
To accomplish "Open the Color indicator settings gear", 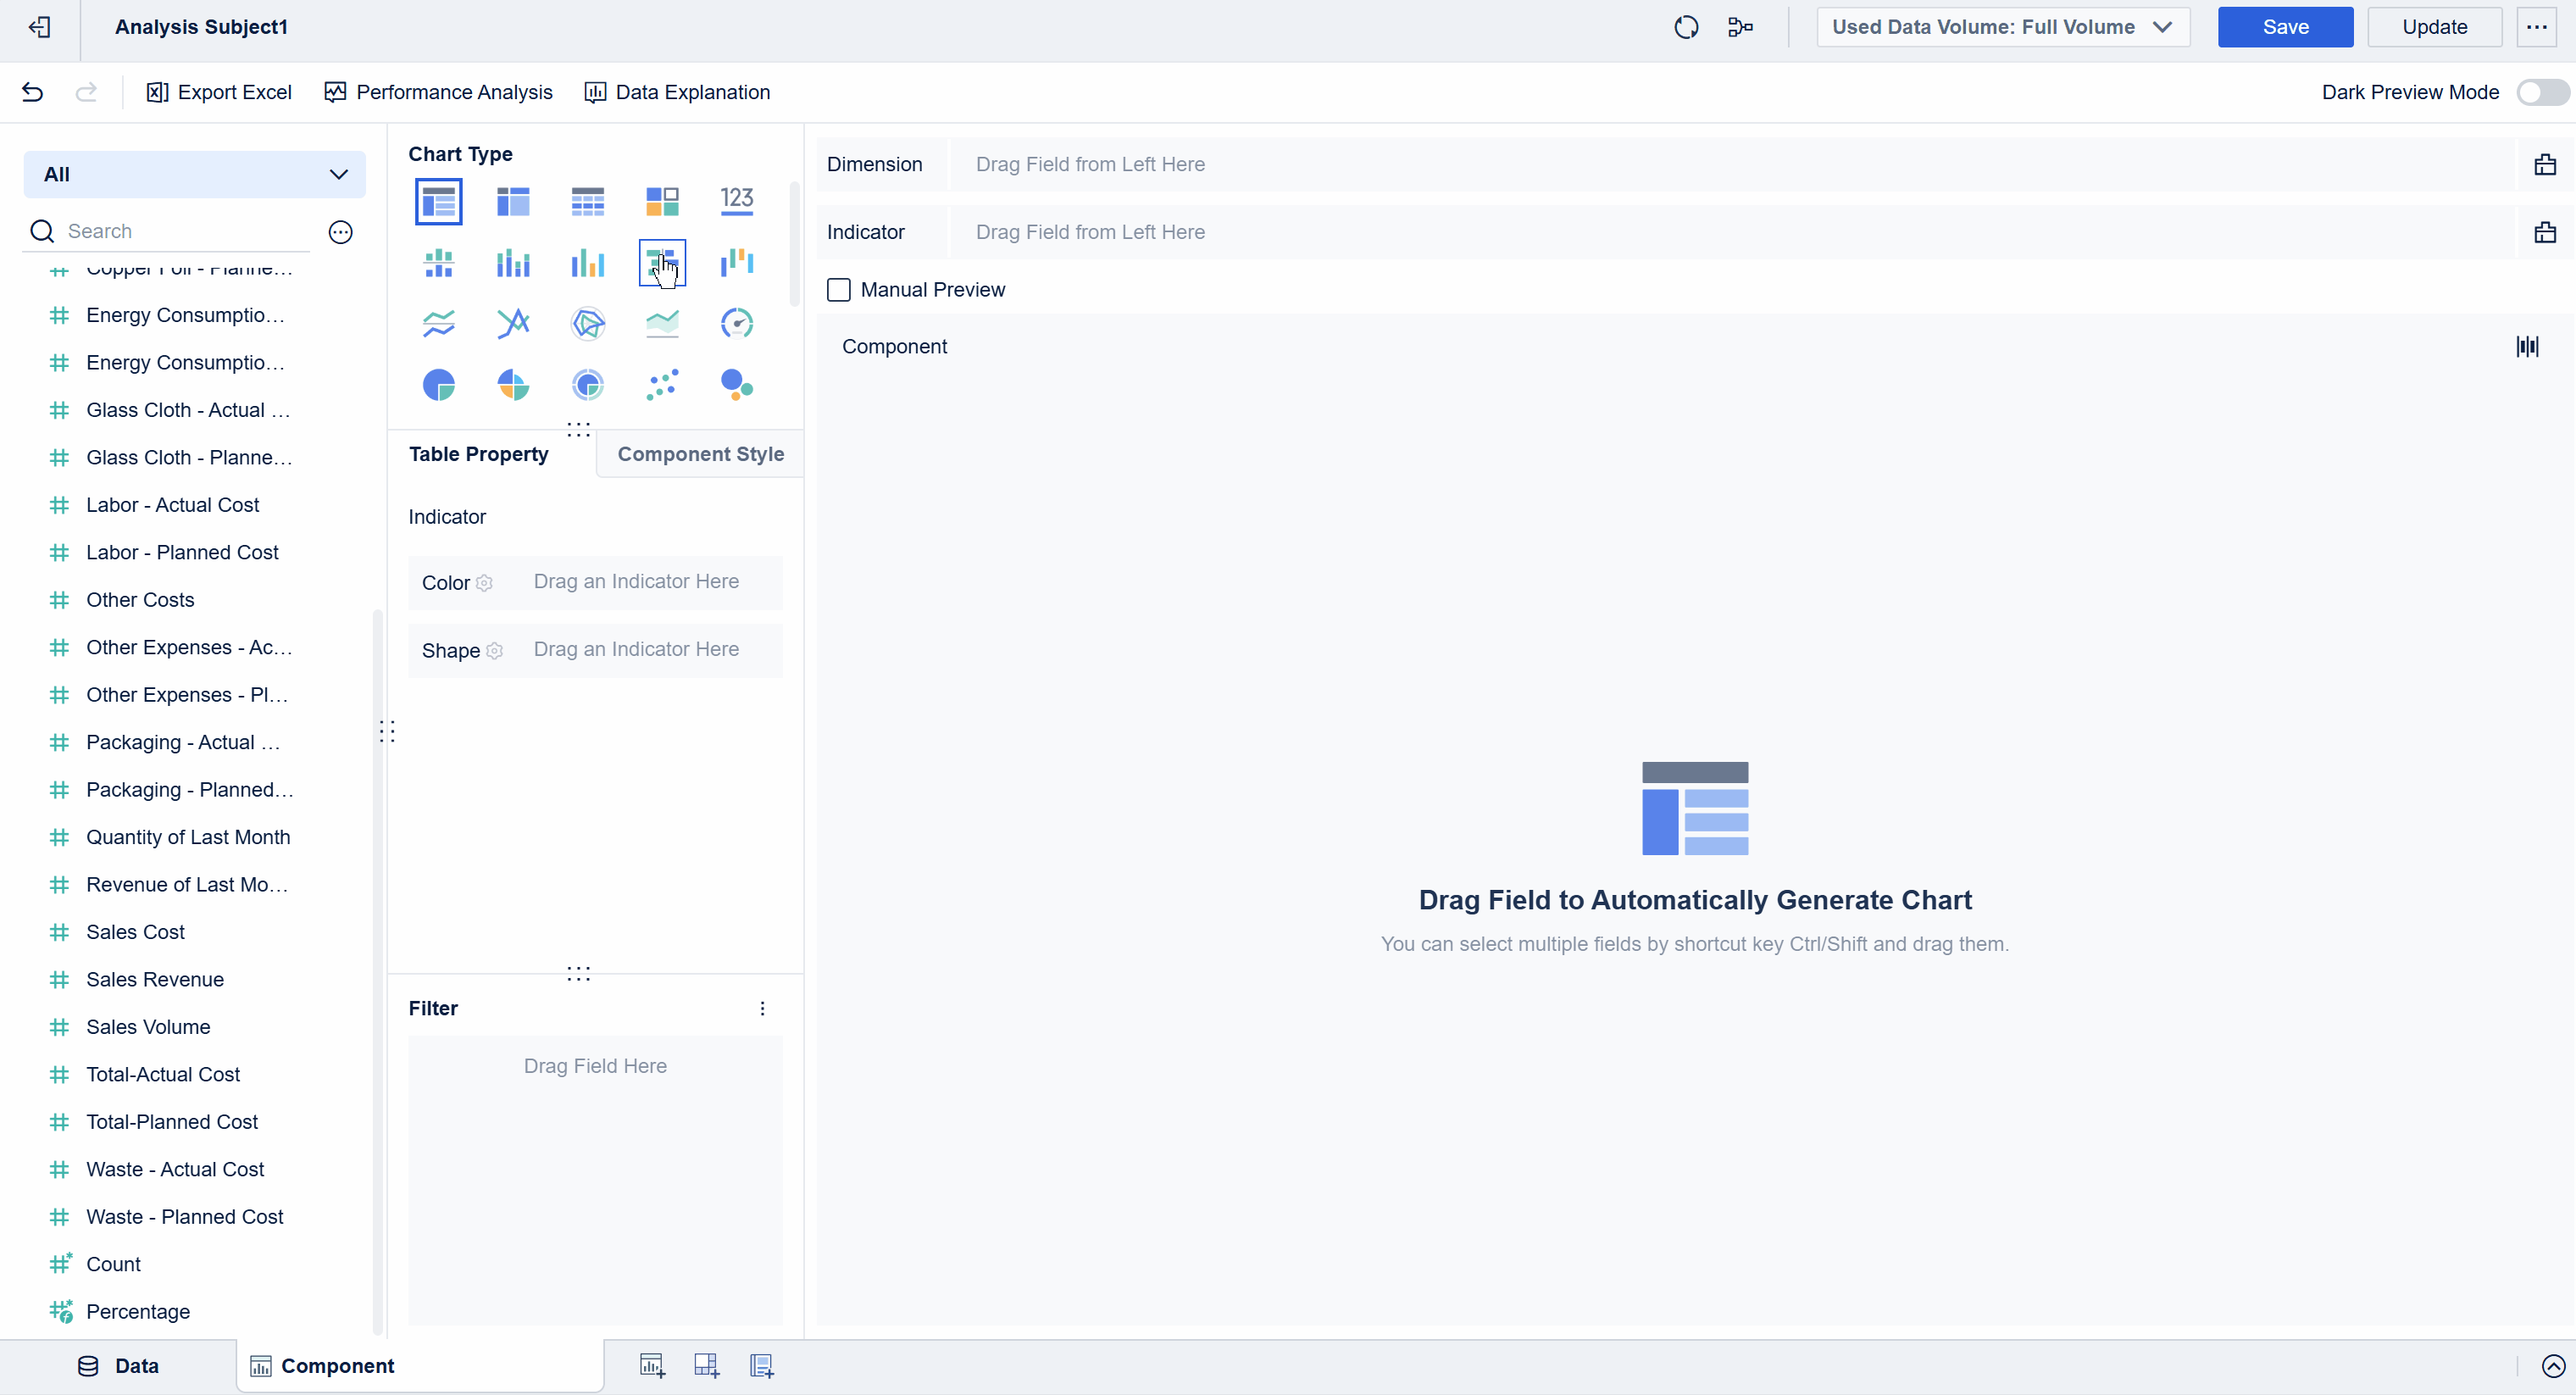I will pos(485,583).
